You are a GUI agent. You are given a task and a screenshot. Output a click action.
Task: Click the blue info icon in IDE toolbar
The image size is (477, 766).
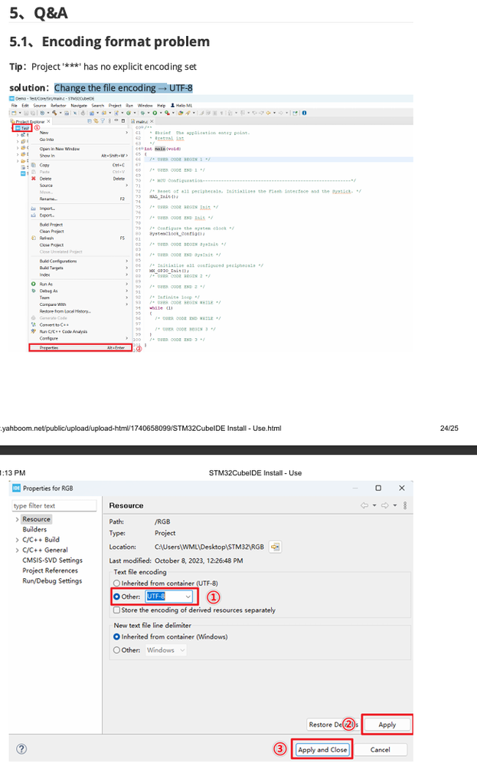point(304,113)
